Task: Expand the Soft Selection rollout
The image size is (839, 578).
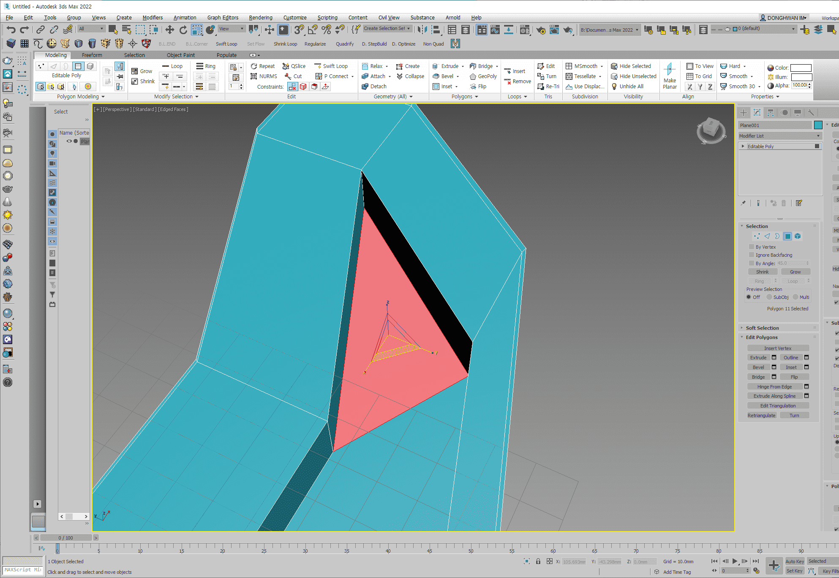Action: click(x=762, y=328)
